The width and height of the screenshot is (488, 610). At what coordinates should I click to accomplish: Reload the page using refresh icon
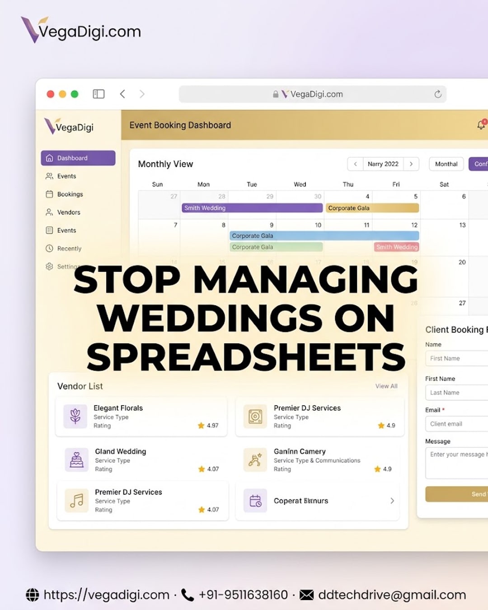[x=438, y=94]
